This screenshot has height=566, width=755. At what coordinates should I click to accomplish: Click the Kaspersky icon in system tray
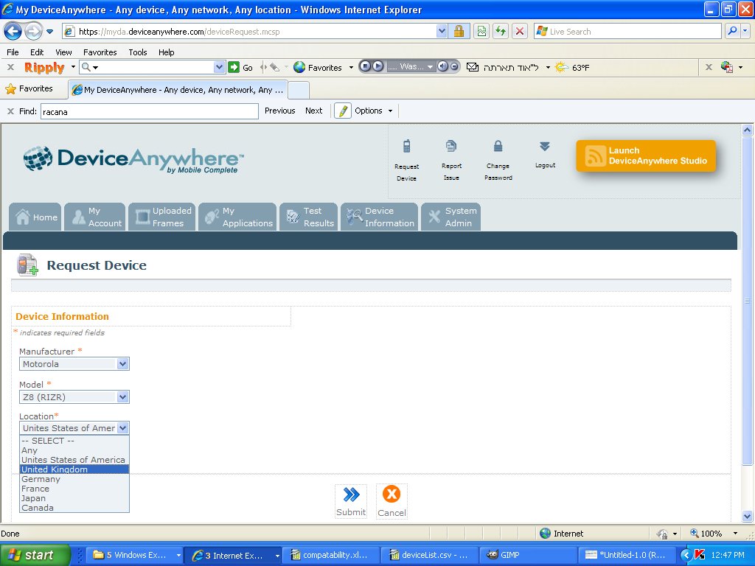[700, 555]
